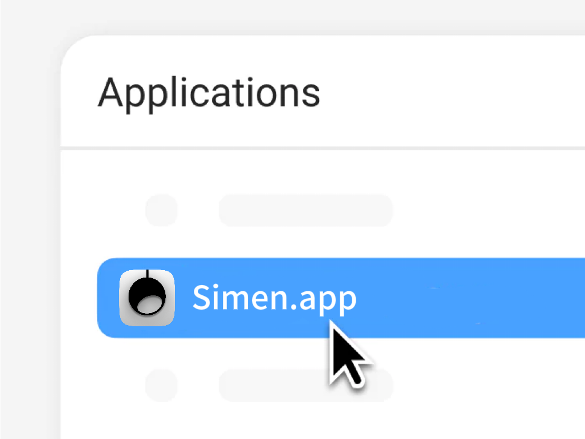
Task: Click the Applications panel heading
Action: tap(209, 93)
